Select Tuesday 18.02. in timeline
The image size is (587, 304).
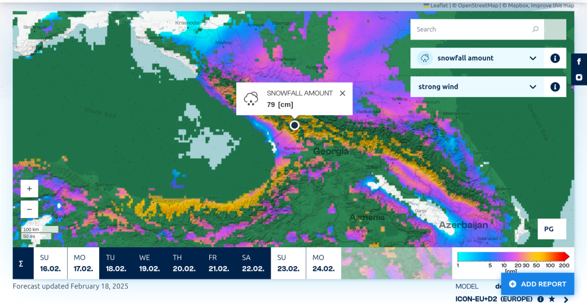coord(116,263)
